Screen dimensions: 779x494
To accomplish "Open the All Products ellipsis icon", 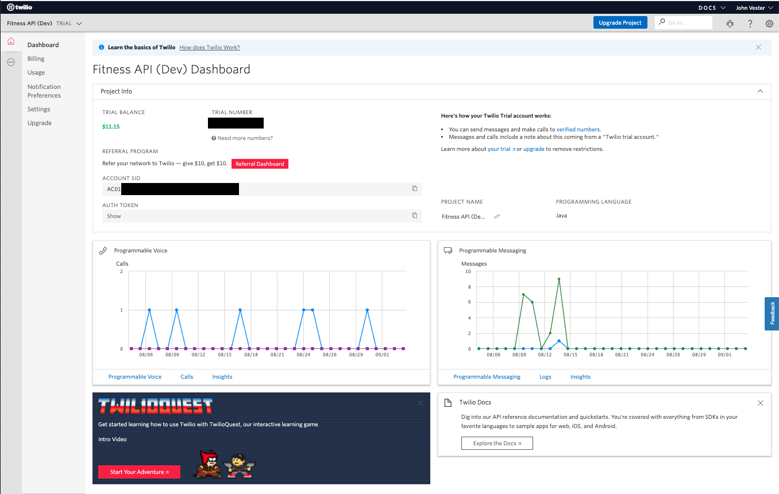I will (x=10, y=62).
